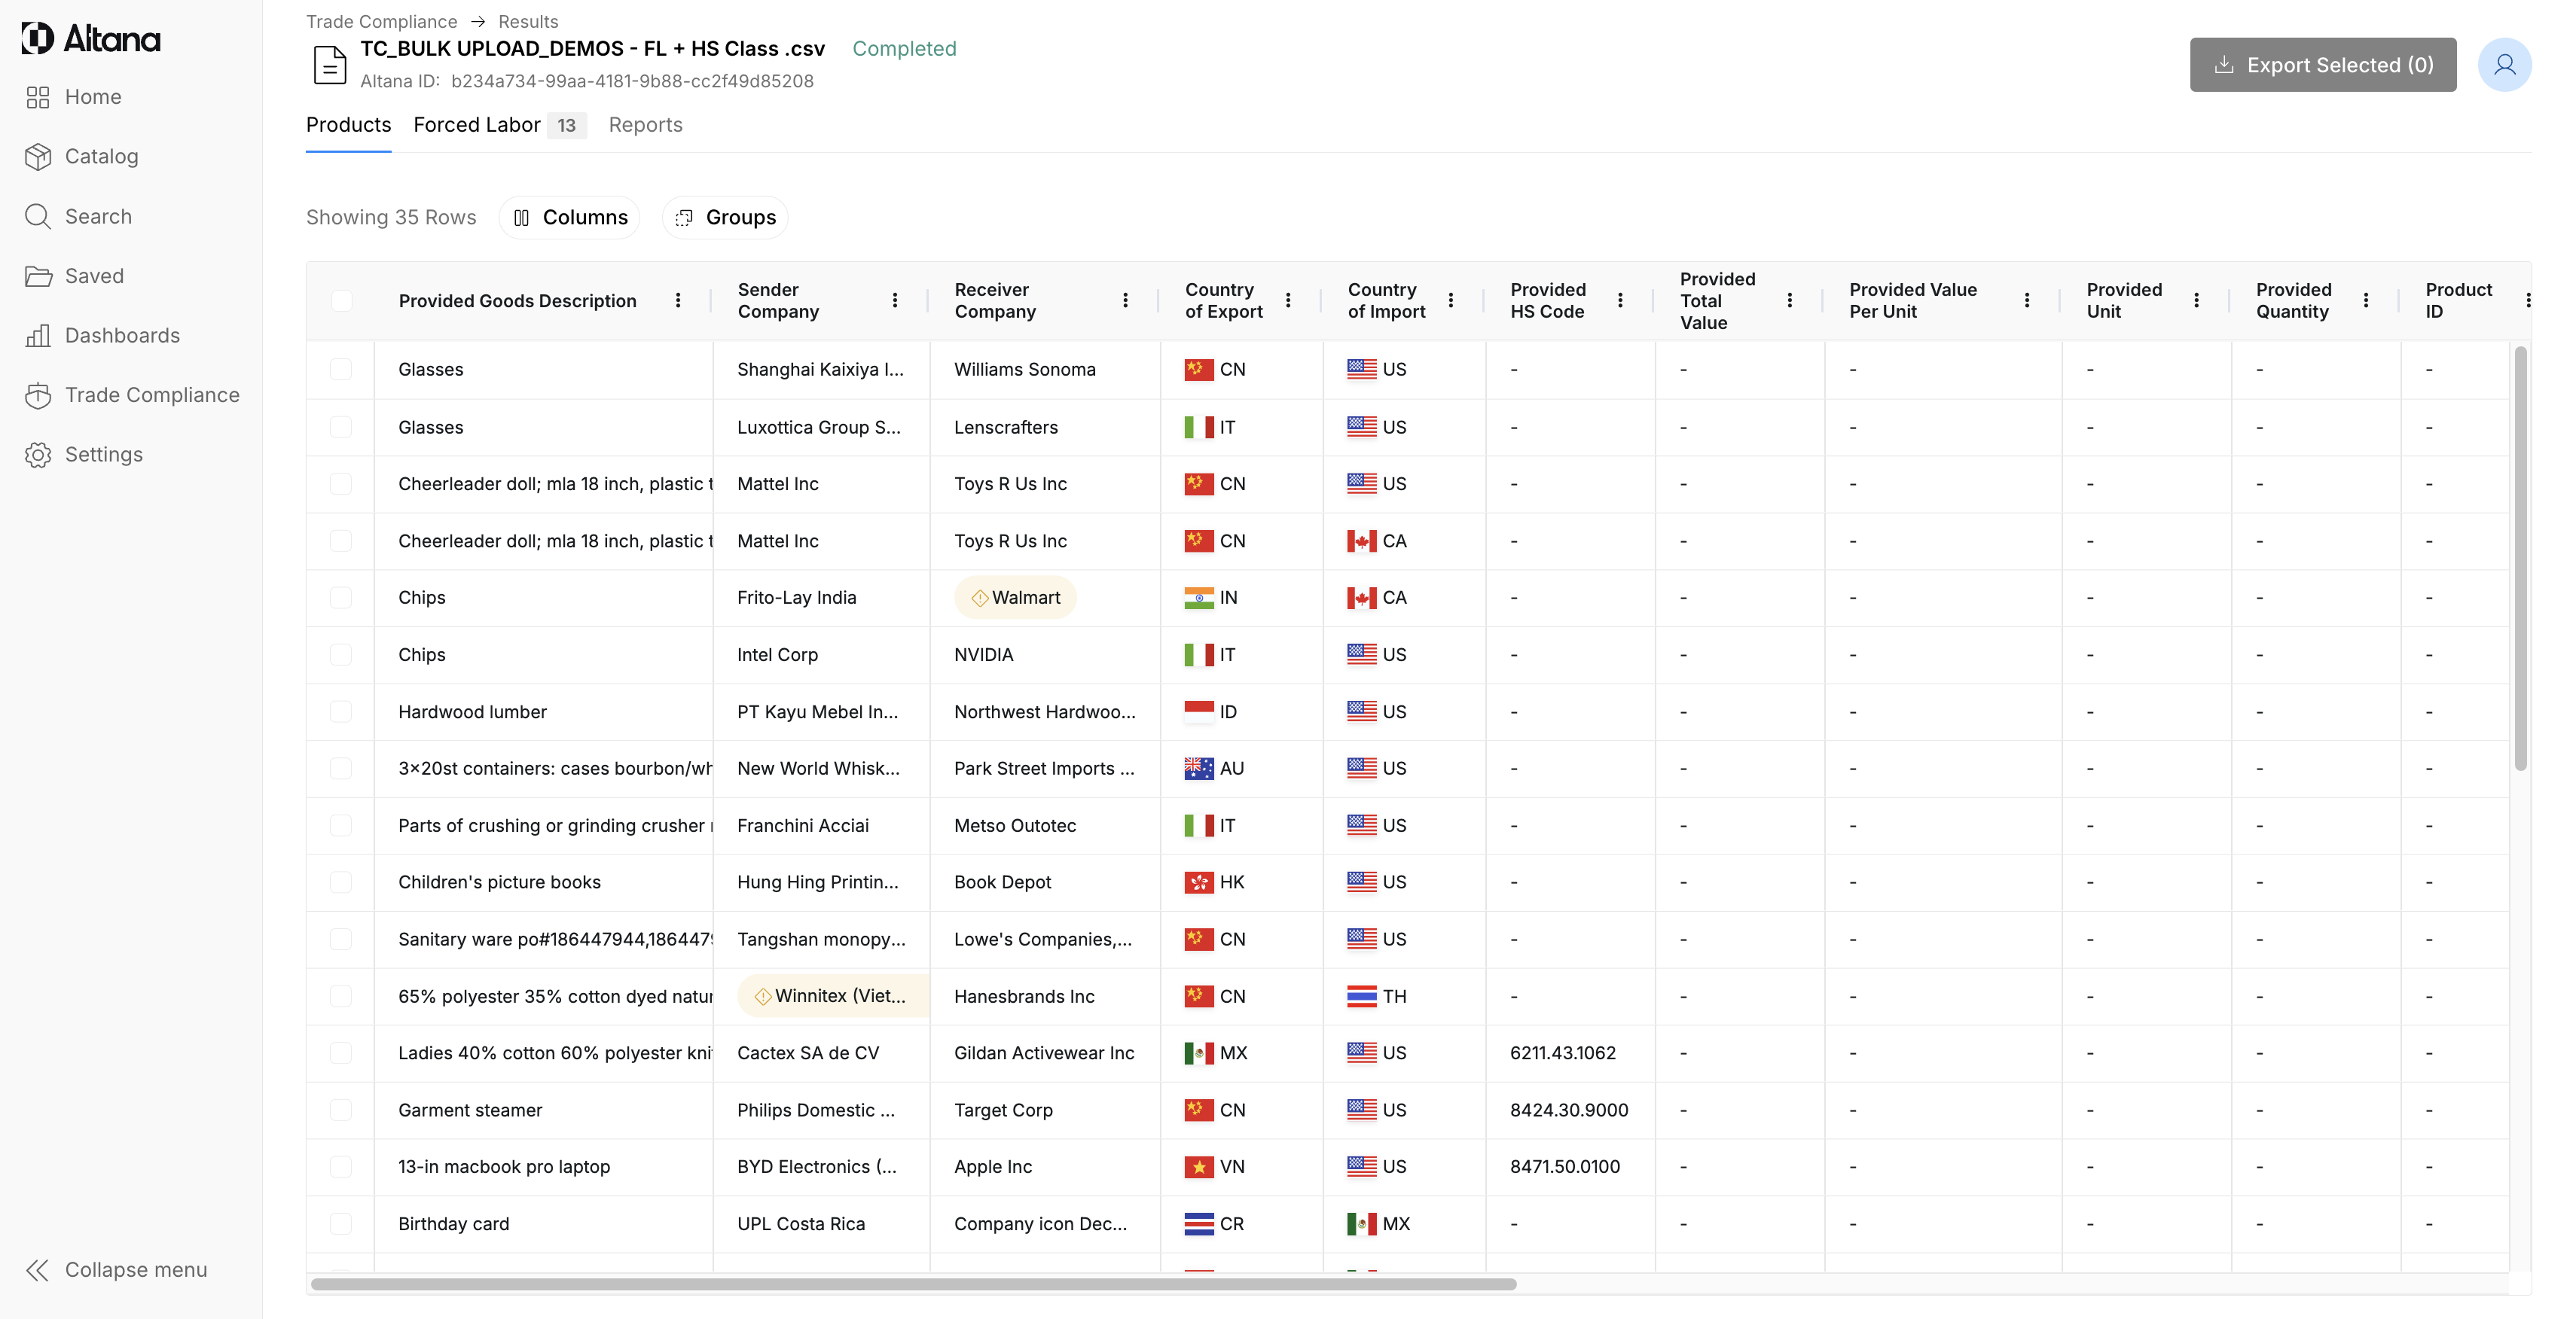Open Settings gear icon in sidebar
Viewport: 2576px width, 1319px height.
(38, 455)
